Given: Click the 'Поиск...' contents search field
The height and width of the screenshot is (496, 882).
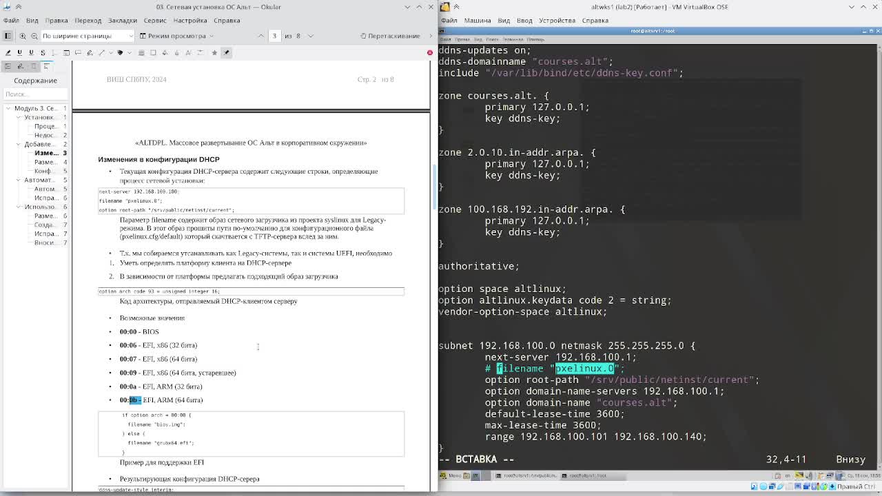Looking at the screenshot, I should point(35,94).
